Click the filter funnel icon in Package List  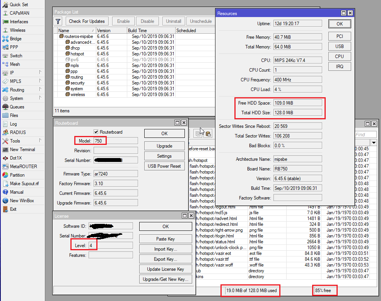pos(58,21)
